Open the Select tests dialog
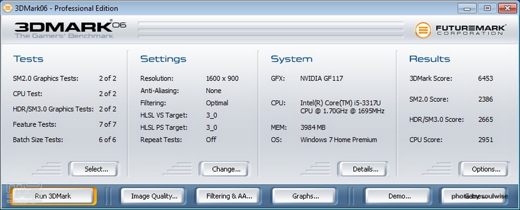520x210 pixels. coord(94,169)
